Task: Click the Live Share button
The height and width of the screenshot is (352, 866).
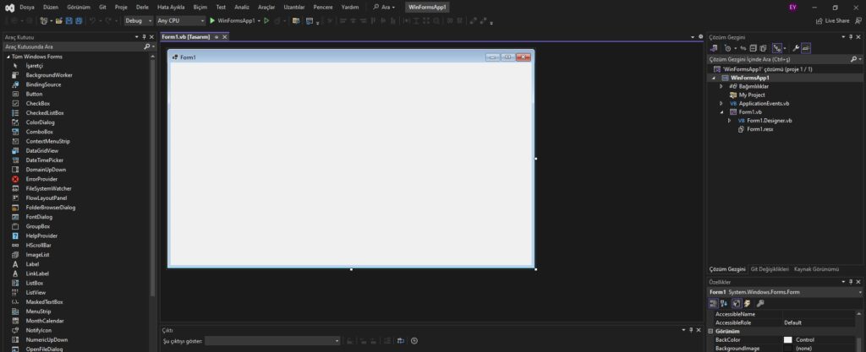Action: click(x=832, y=20)
